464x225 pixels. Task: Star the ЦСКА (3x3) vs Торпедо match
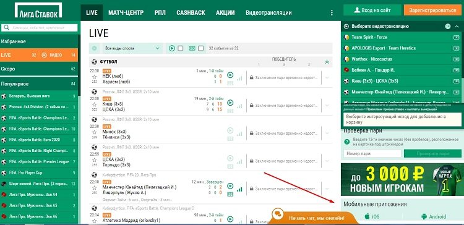click(94, 160)
